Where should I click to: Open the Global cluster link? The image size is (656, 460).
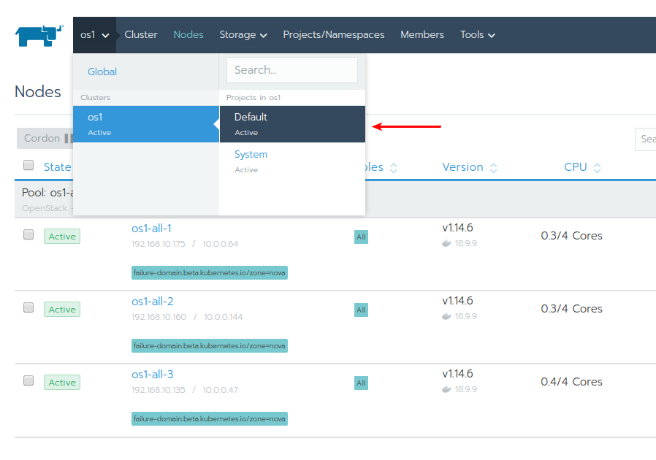(x=102, y=72)
